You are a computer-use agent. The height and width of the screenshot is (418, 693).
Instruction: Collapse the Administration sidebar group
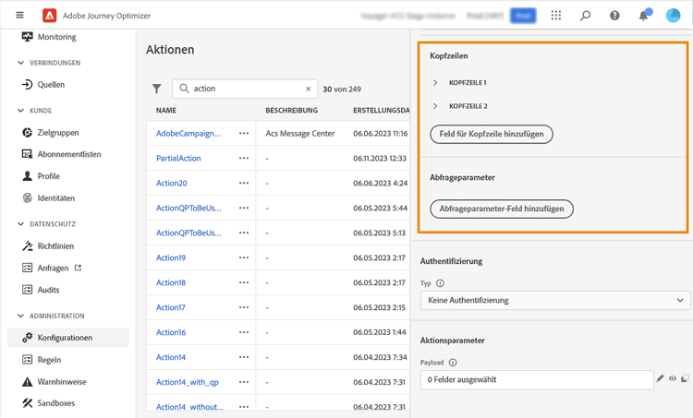pyautogui.click(x=21, y=316)
